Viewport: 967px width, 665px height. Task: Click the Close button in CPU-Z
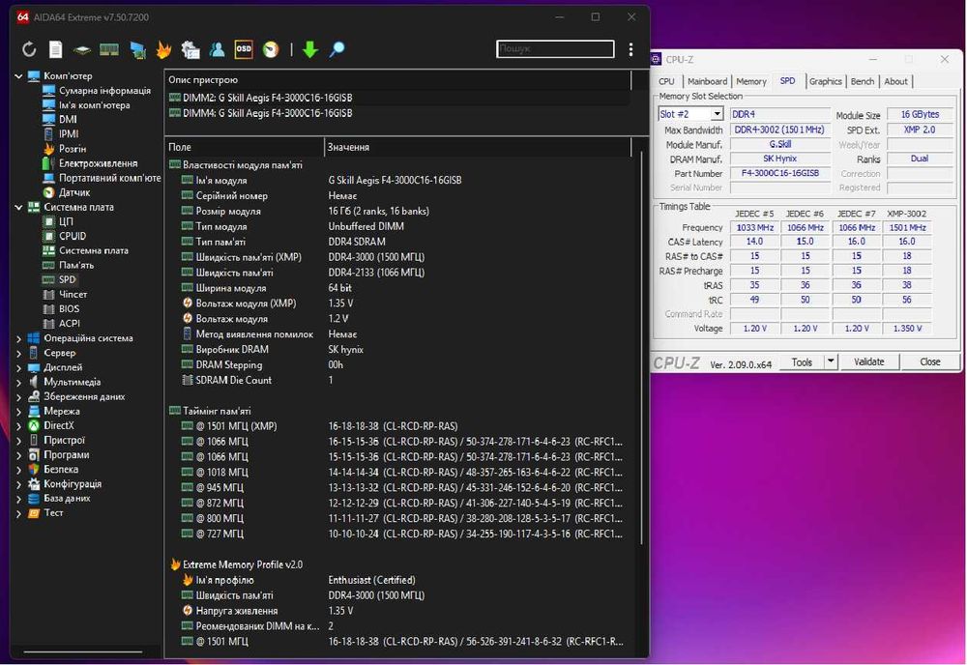[930, 361]
